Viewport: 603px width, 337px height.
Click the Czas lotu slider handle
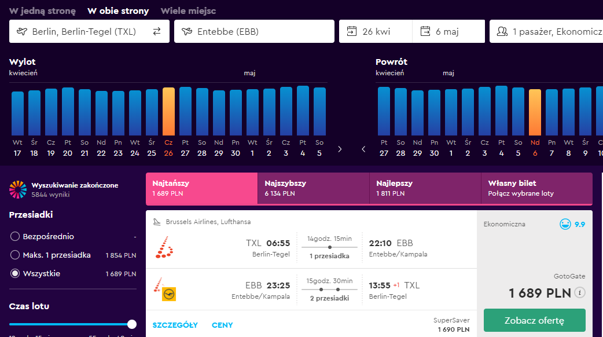tap(132, 324)
